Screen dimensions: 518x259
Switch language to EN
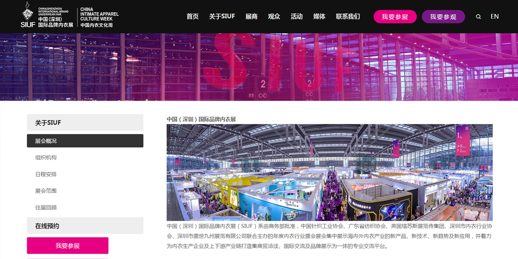495,16
